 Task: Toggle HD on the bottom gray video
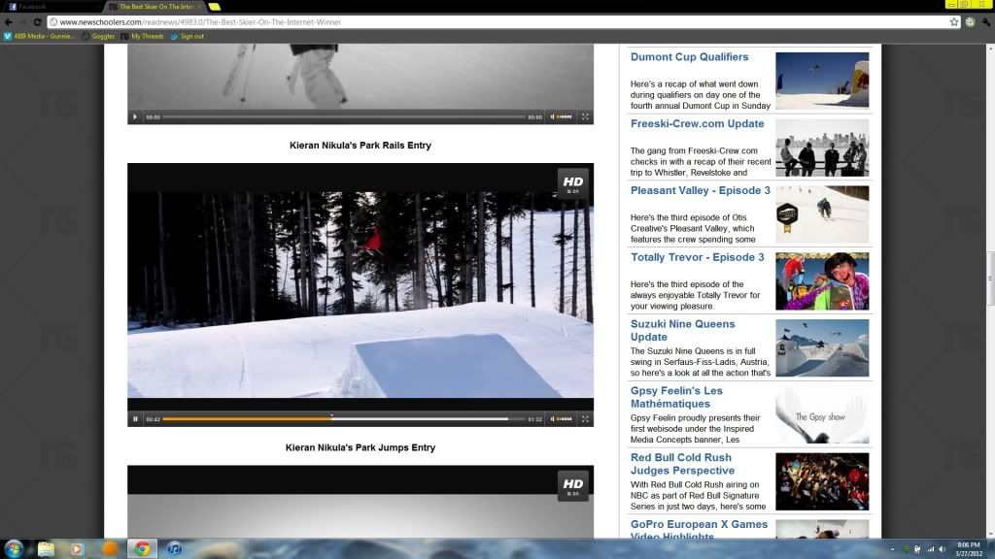coord(573,485)
